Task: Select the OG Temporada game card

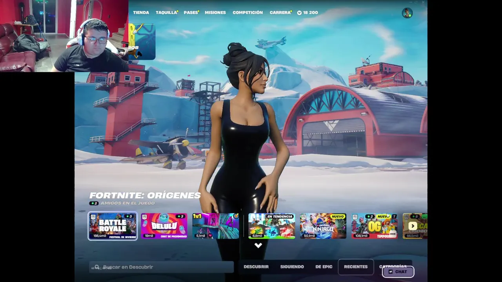Action: pyautogui.click(x=374, y=226)
